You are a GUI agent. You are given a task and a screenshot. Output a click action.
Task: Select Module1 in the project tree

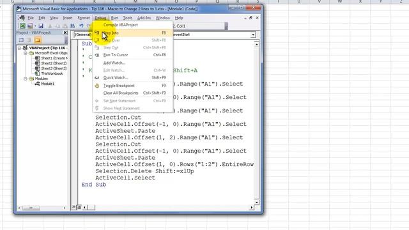47,84
